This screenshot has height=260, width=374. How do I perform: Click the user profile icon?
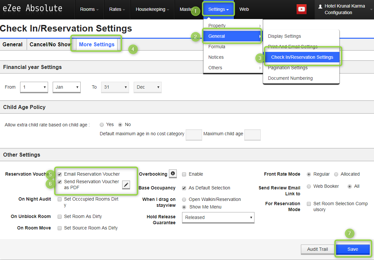tap(320, 7)
